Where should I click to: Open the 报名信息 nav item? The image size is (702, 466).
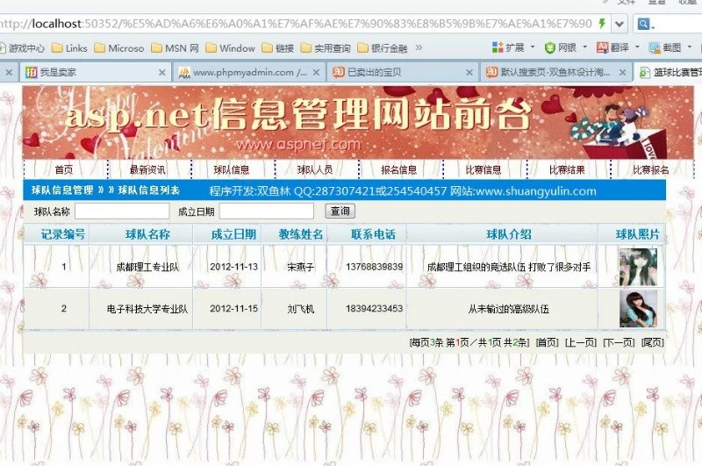pyautogui.click(x=399, y=169)
